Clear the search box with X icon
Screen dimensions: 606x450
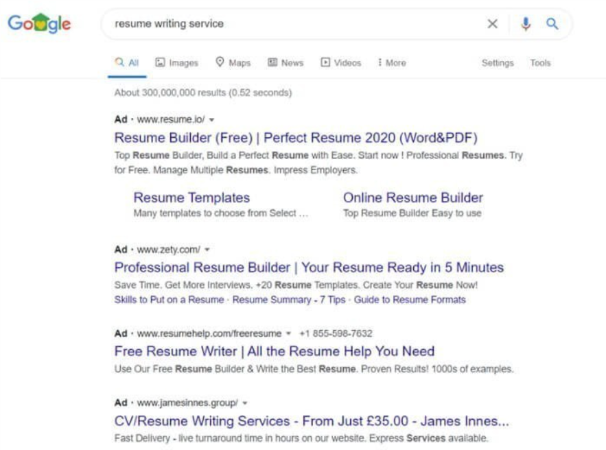(x=492, y=24)
